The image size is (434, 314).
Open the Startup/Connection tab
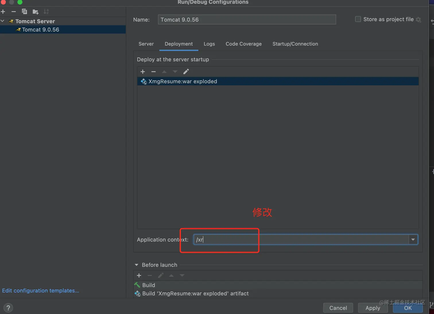point(295,44)
